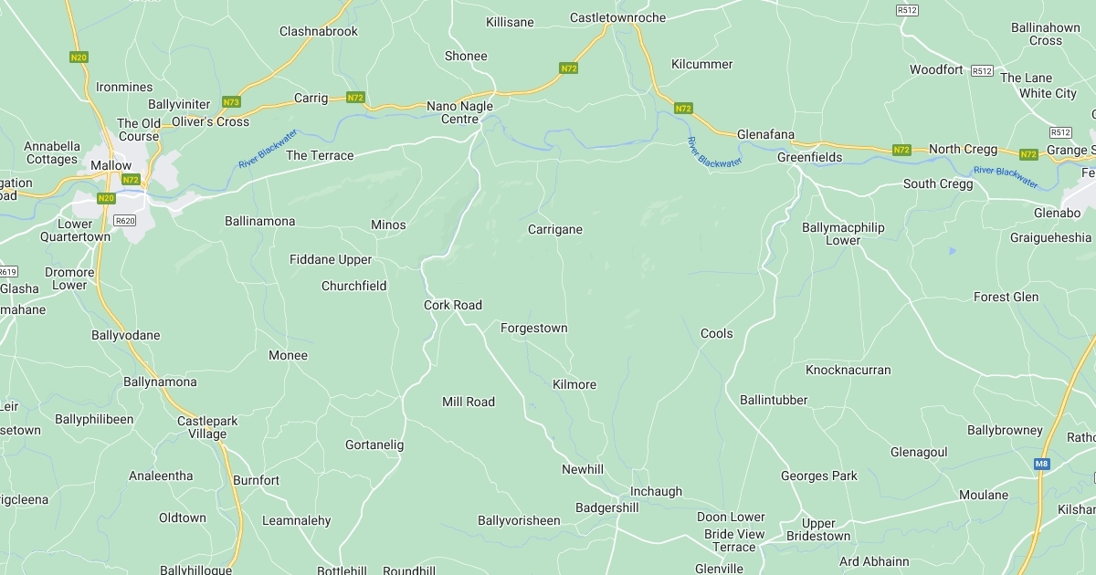Click the R620 road shield below Mallow
Screen dimensions: 1096x575
point(124,221)
